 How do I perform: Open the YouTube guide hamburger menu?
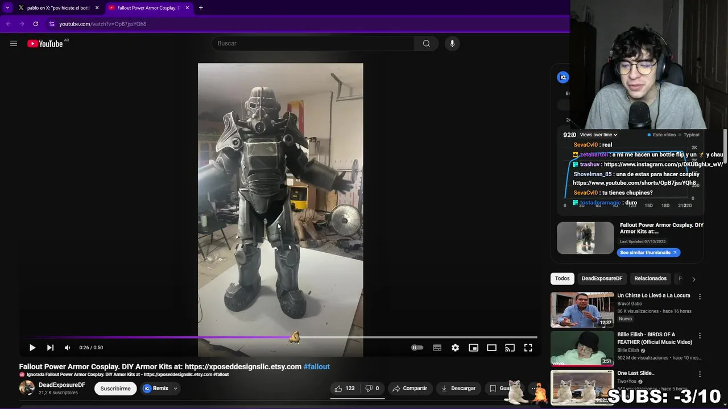point(14,43)
